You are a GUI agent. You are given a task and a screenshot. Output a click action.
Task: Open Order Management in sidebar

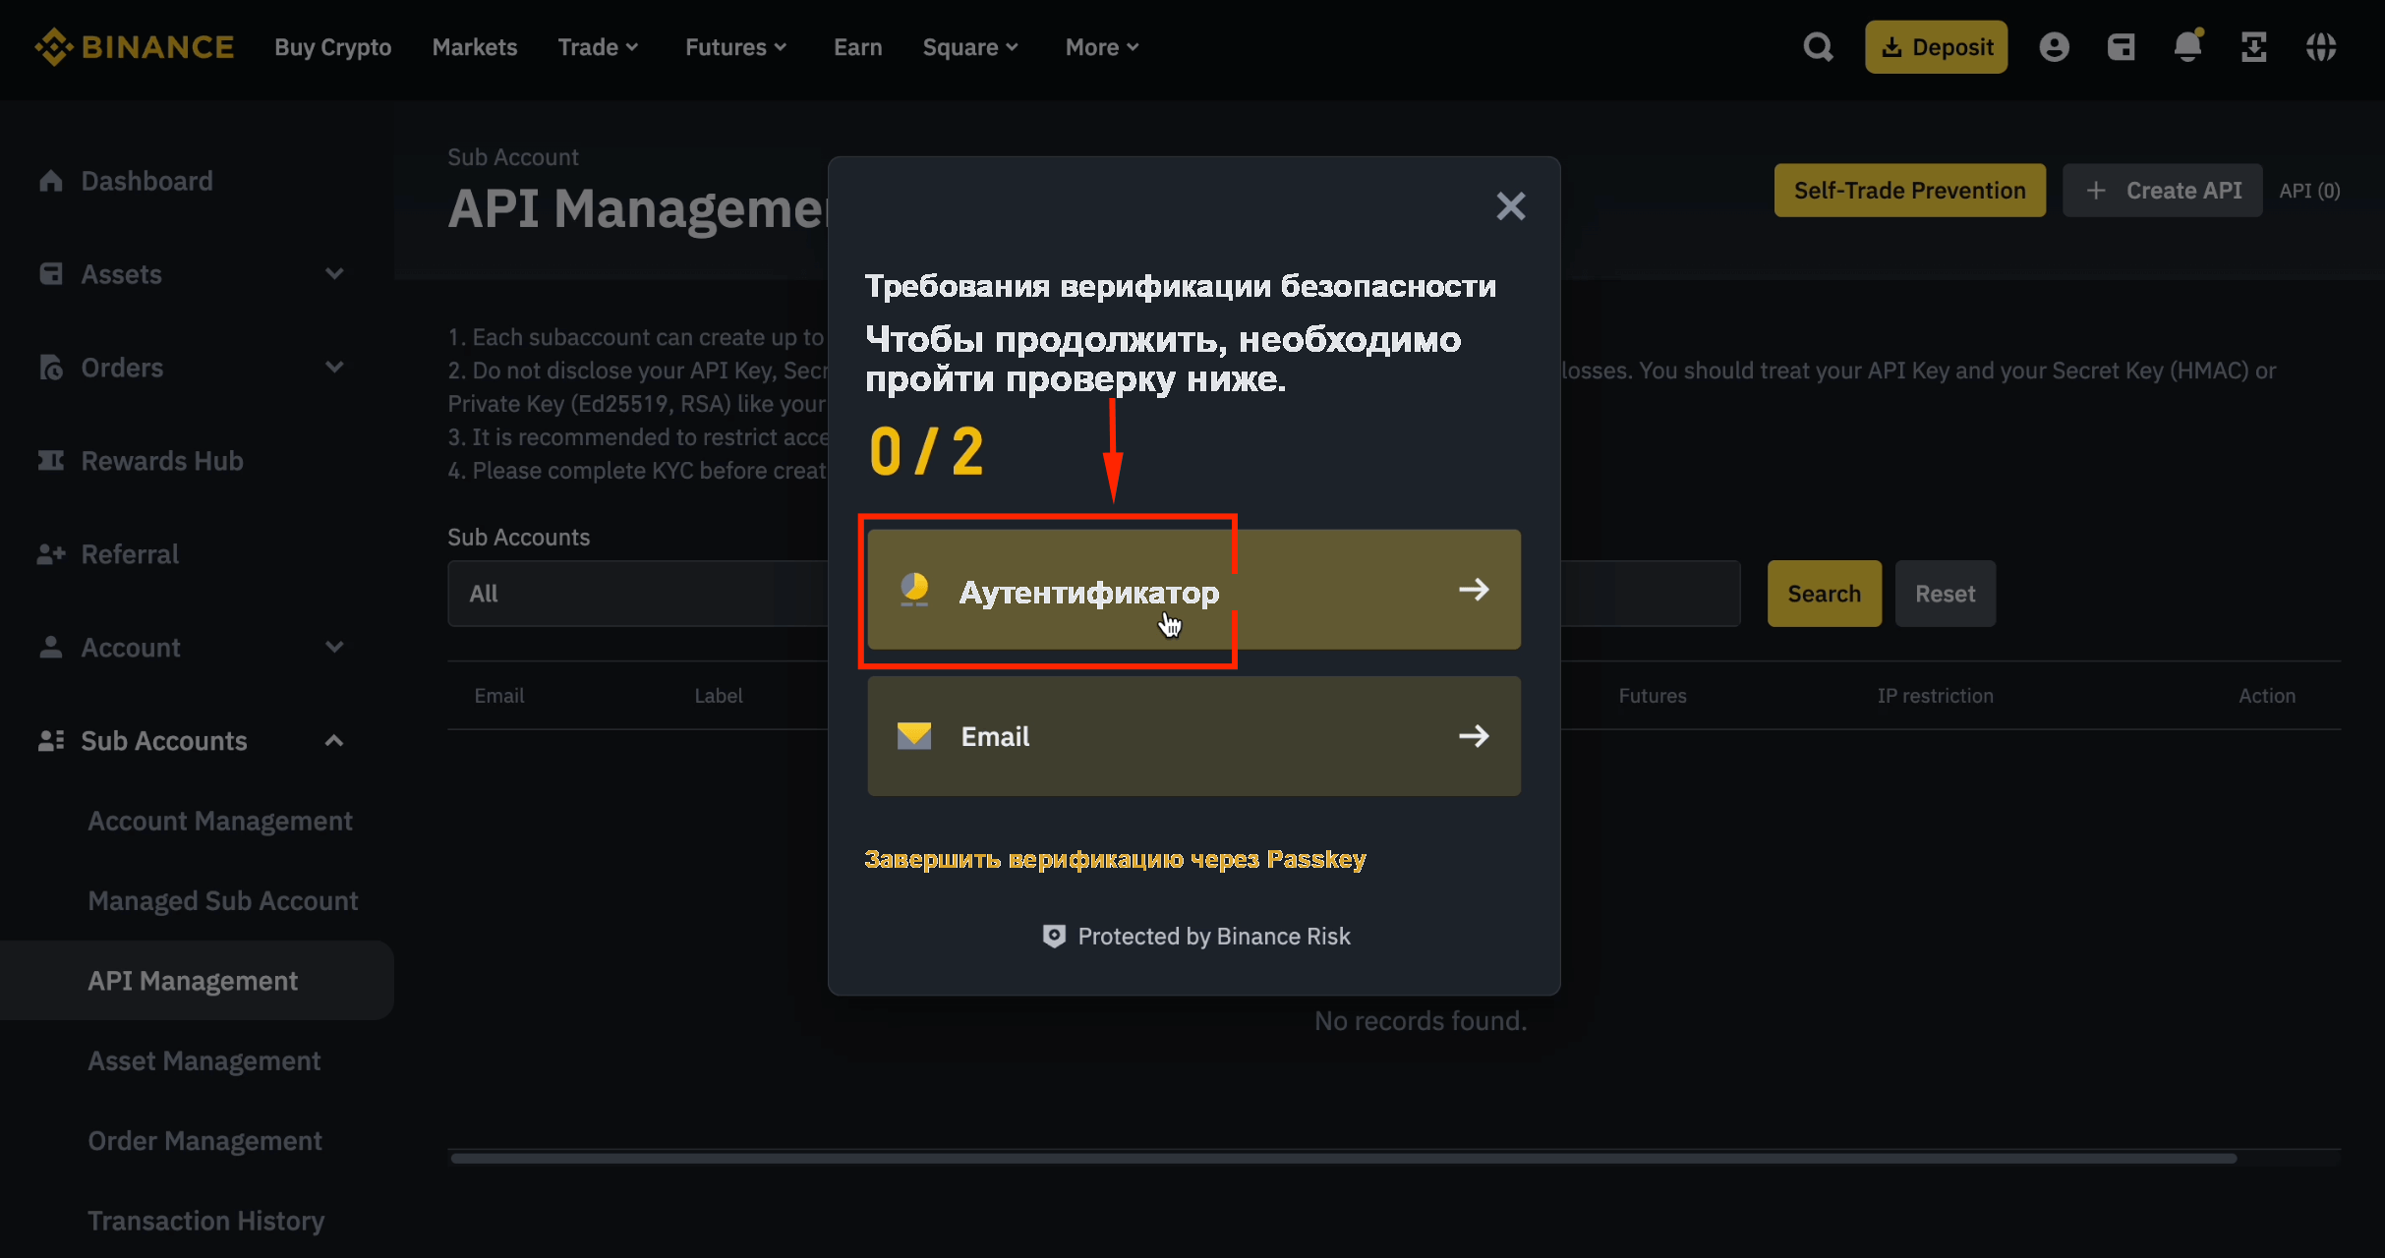(x=204, y=1140)
